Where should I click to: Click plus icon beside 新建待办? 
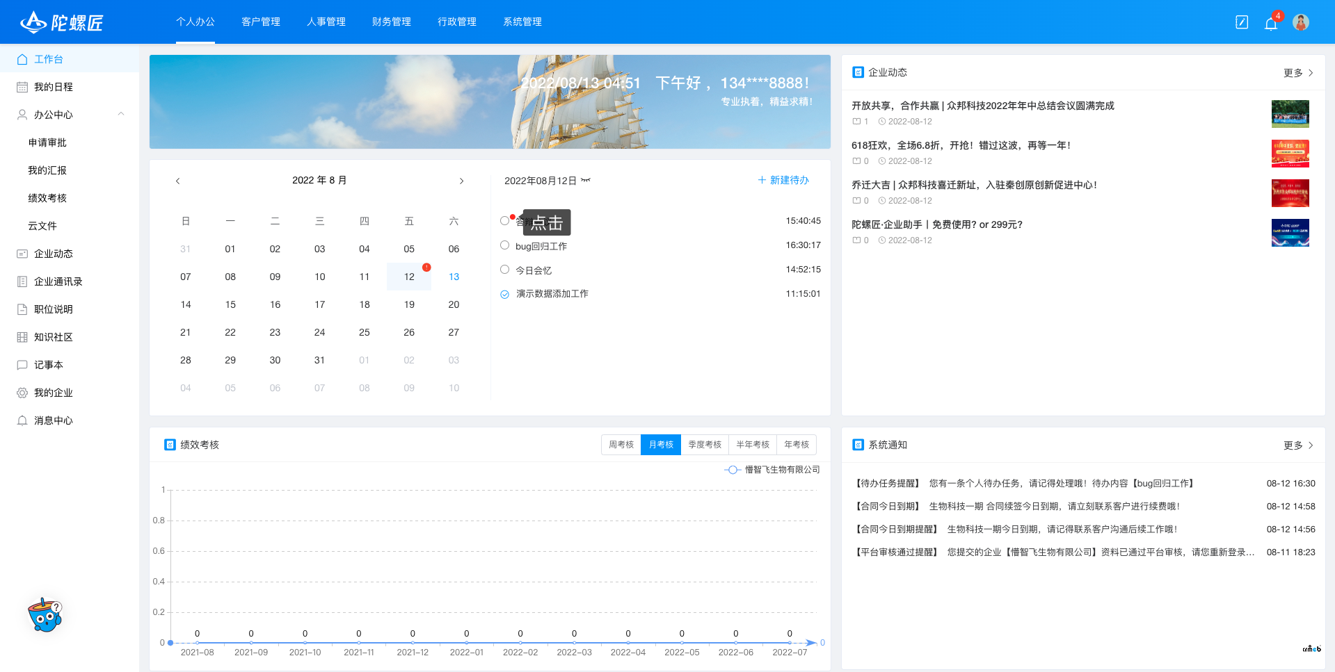[x=762, y=180]
